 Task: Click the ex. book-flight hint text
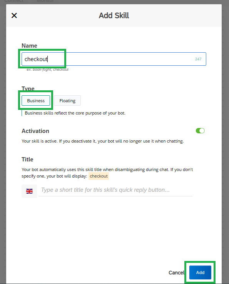[x=48, y=70]
